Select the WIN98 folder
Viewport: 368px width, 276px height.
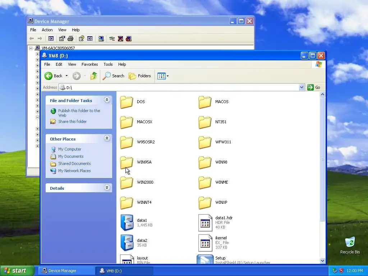[x=213, y=162]
